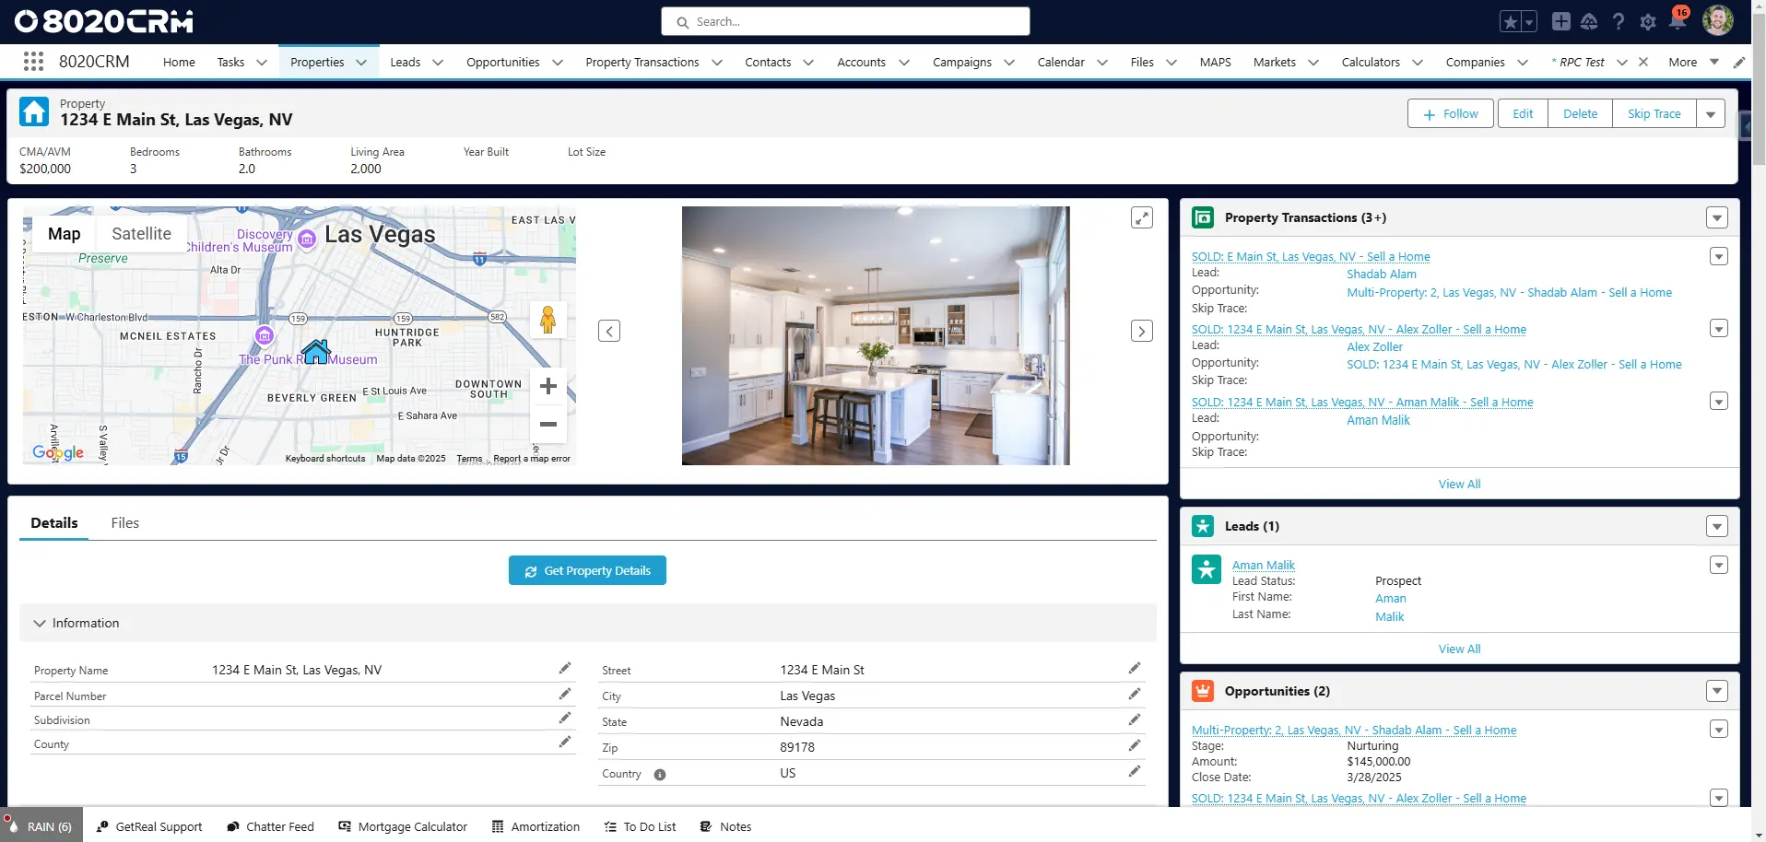View All property transactions
Viewport: 1766px width, 842px height.
coord(1459,485)
